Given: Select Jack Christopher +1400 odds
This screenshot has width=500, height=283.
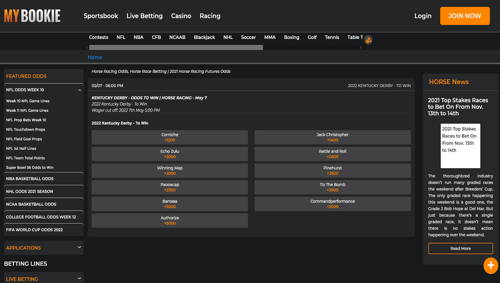Looking at the screenshot, I should click(x=332, y=137).
